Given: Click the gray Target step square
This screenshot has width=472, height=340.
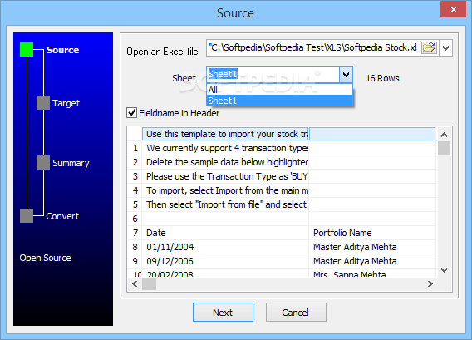Looking at the screenshot, I should pyautogui.click(x=43, y=103).
